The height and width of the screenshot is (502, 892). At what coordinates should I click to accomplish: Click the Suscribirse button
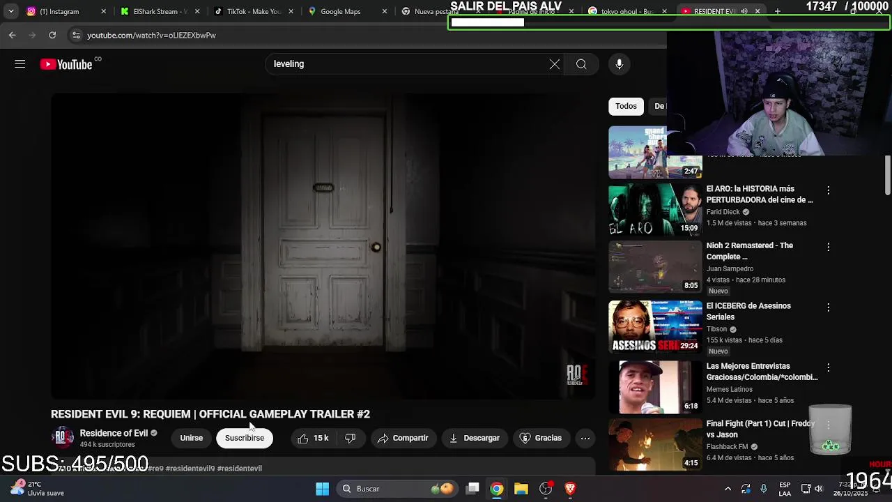(245, 438)
